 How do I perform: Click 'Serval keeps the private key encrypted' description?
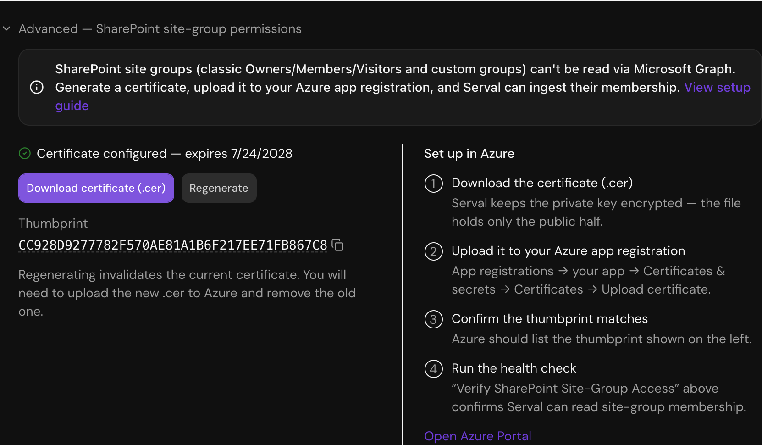[x=596, y=212]
